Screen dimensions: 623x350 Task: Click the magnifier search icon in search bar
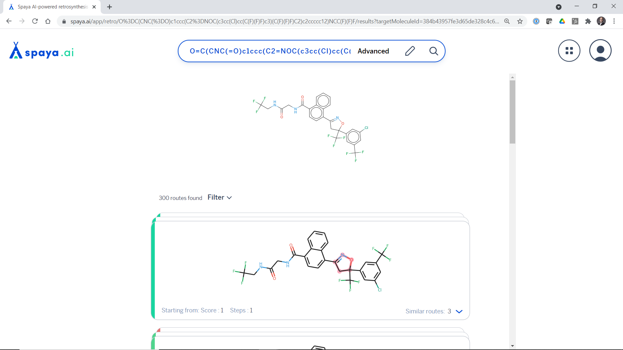click(x=434, y=51)
